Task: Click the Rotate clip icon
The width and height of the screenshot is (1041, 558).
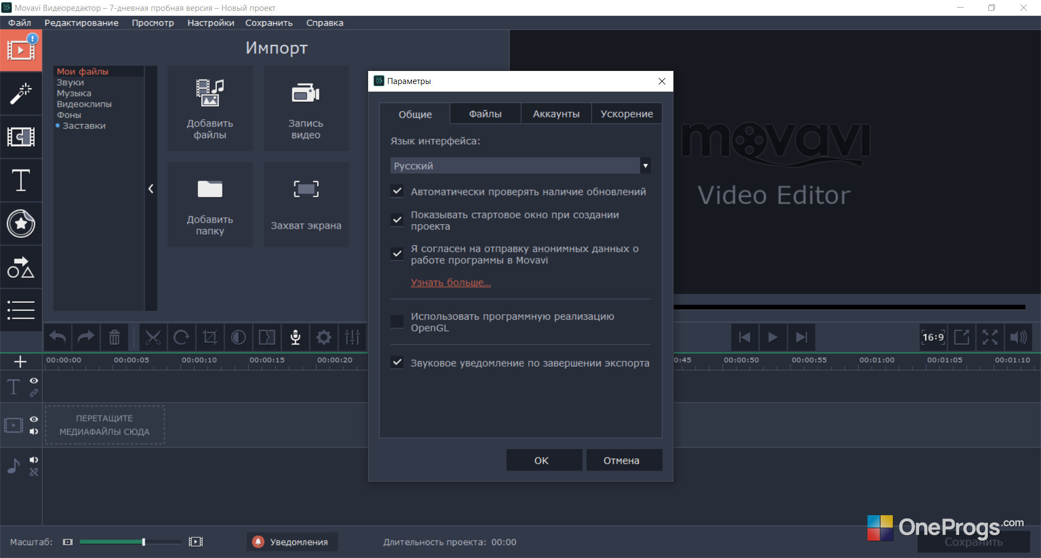Action: pos(182,338)
